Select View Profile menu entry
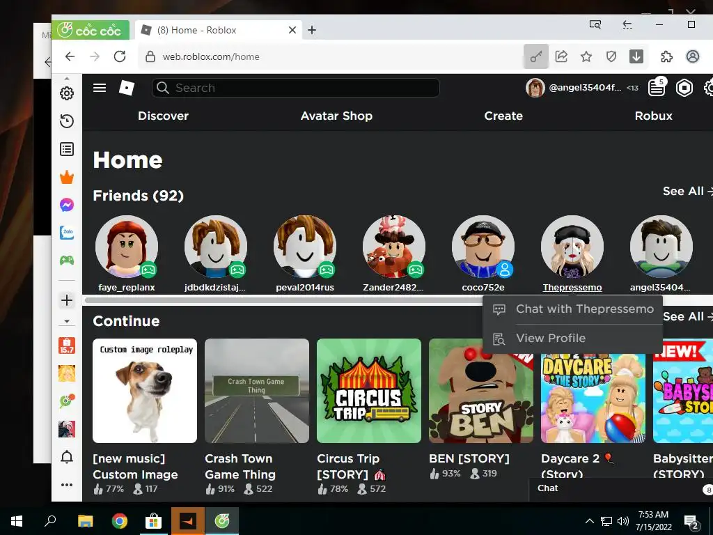Screen dimensions: 713x535 pyautogui.click(x=572, y=339)
